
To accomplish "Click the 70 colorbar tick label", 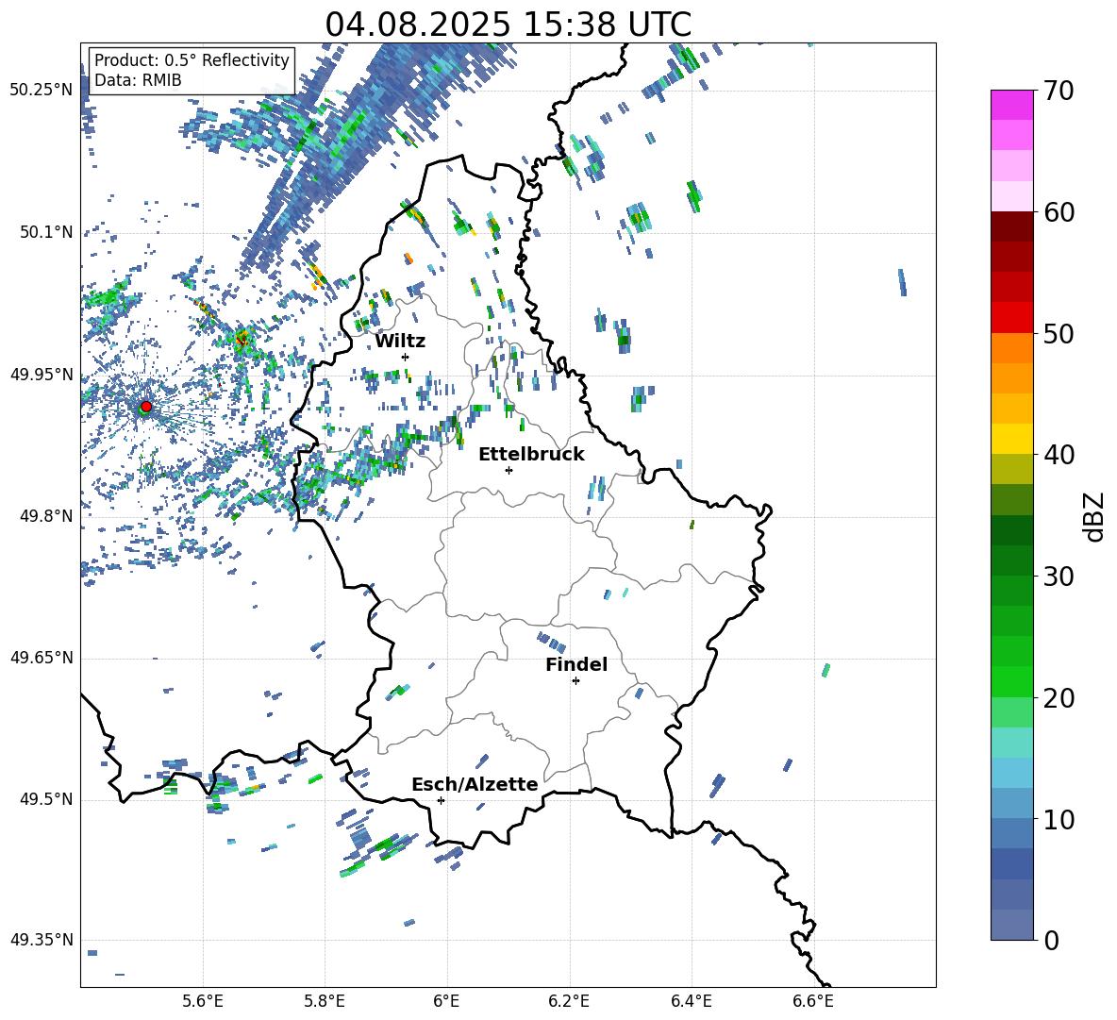I will coord(1059,92).
